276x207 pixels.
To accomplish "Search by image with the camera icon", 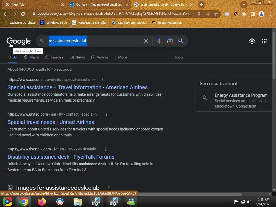I will (170, 41).
